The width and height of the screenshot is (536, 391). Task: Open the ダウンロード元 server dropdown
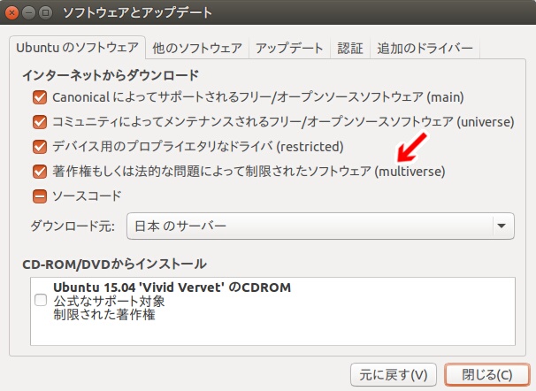pos(320,226)
